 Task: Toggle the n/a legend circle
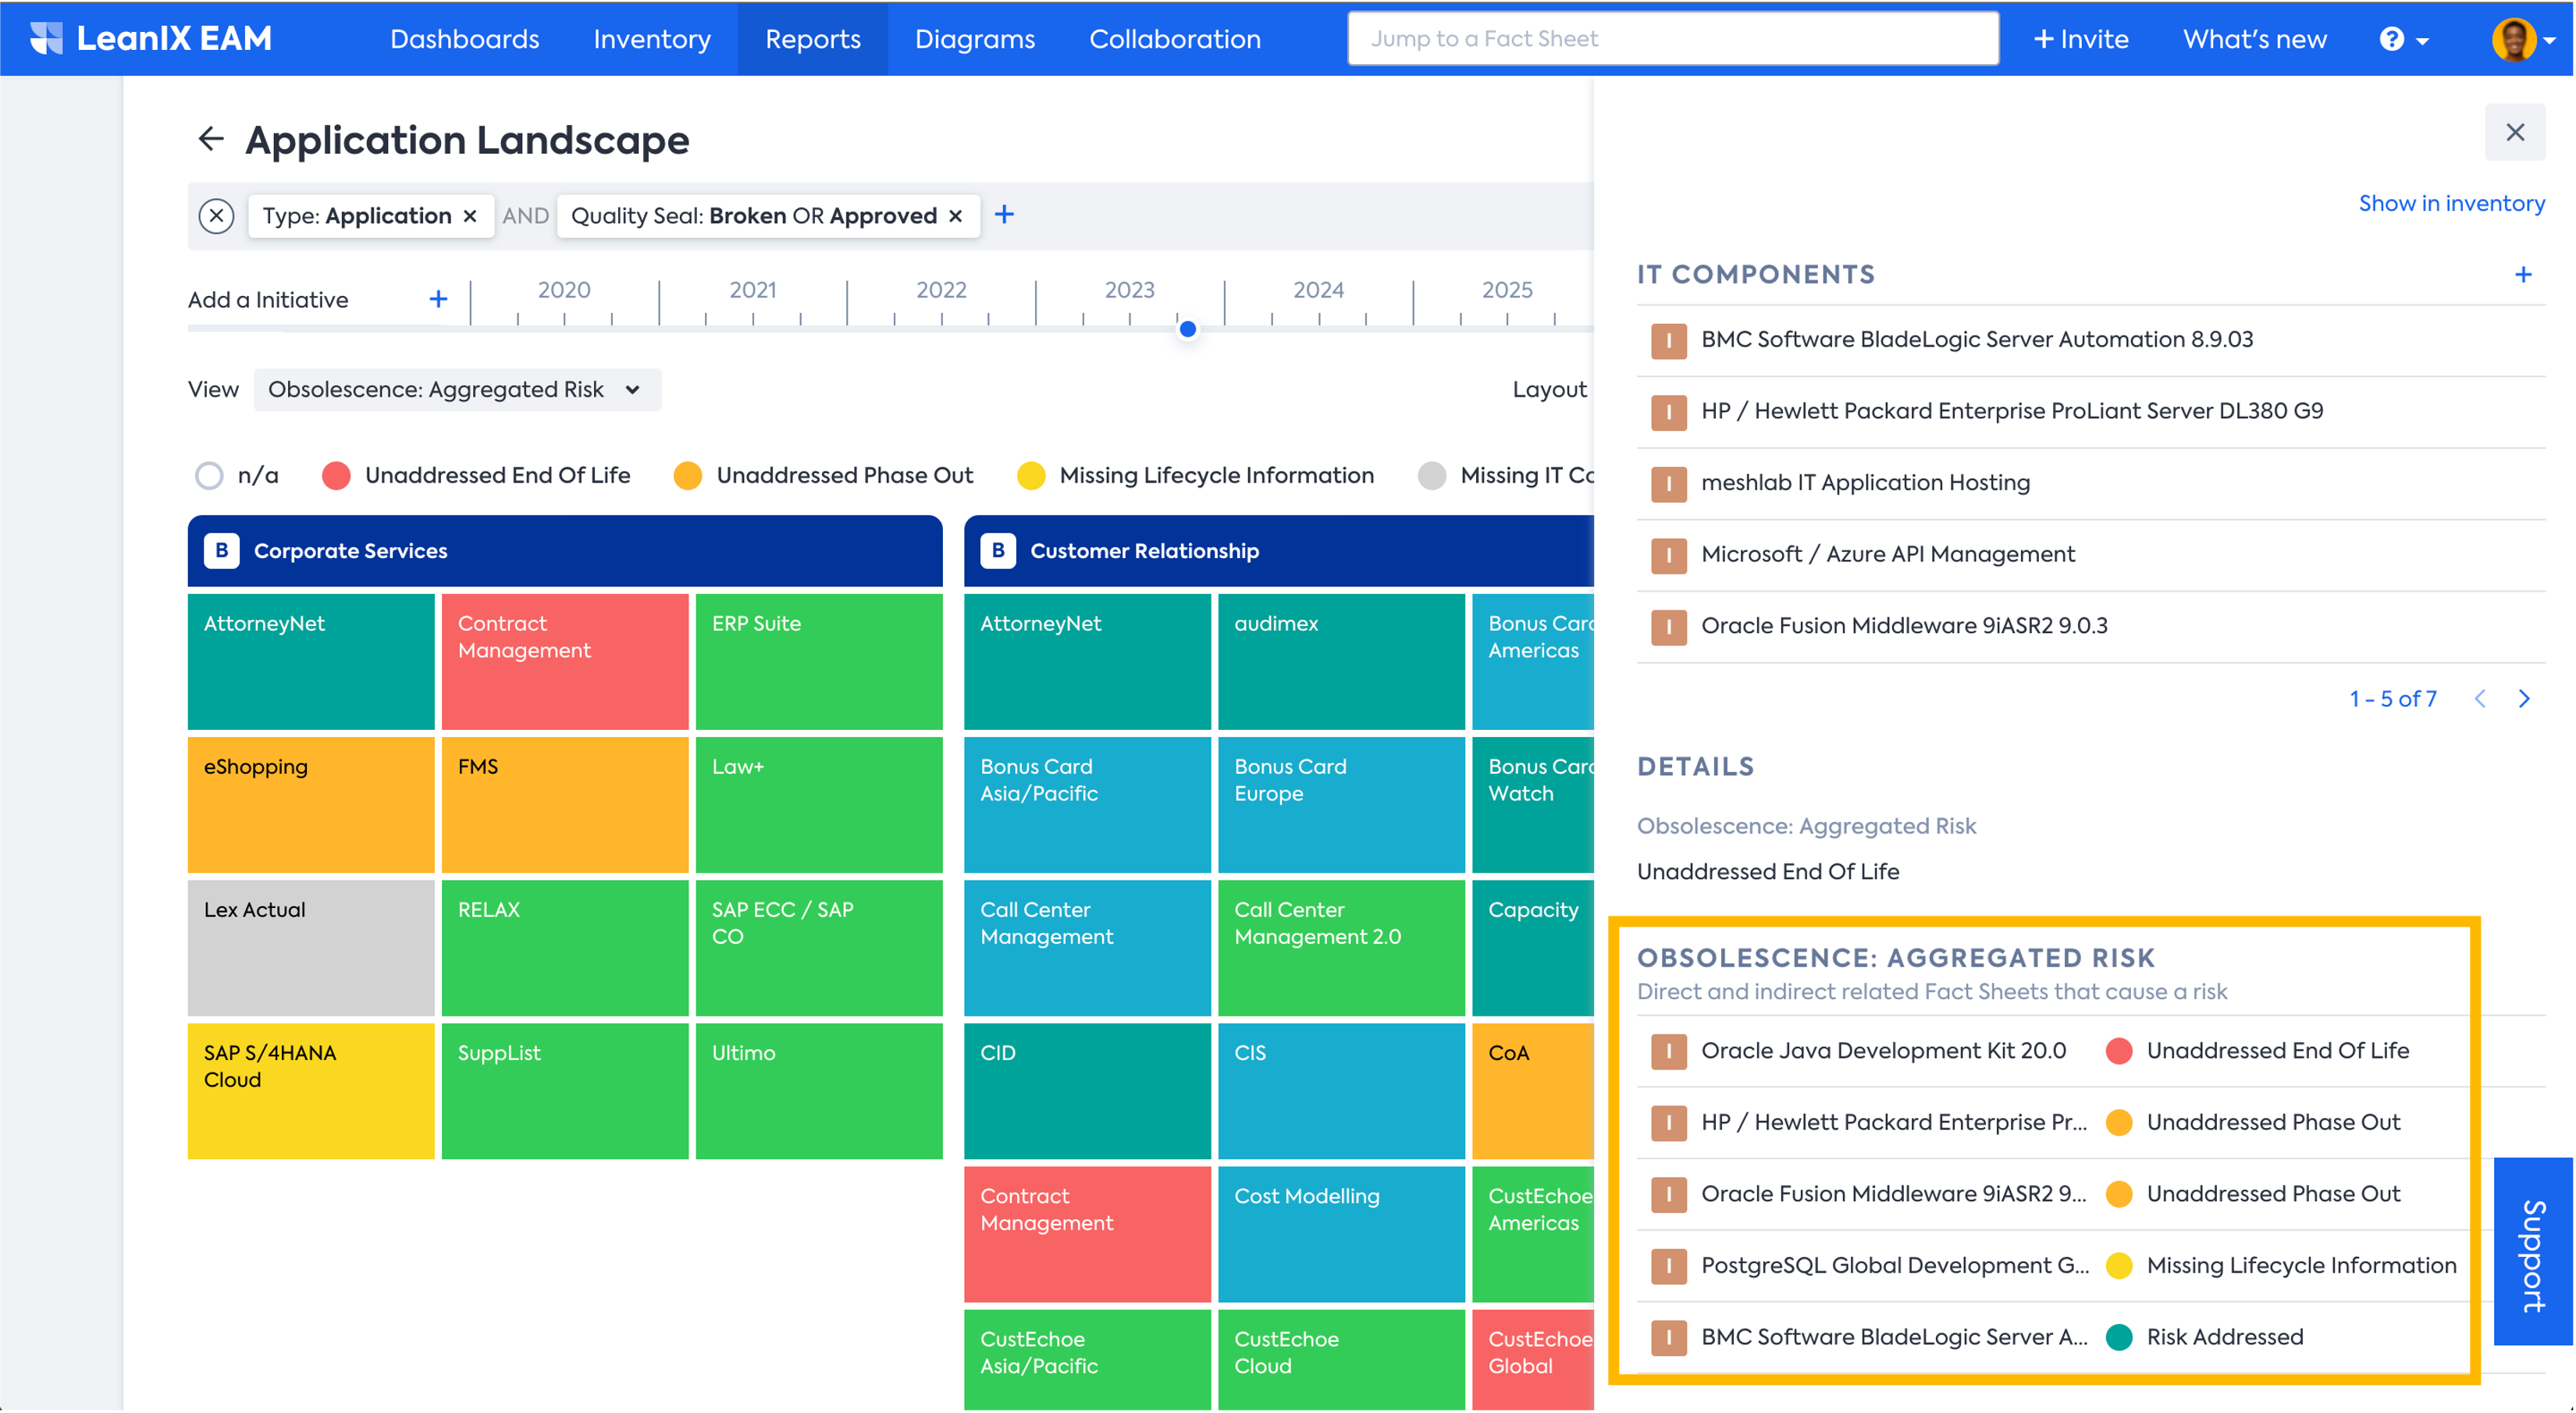pyautogui.click(x=208, y=475)
